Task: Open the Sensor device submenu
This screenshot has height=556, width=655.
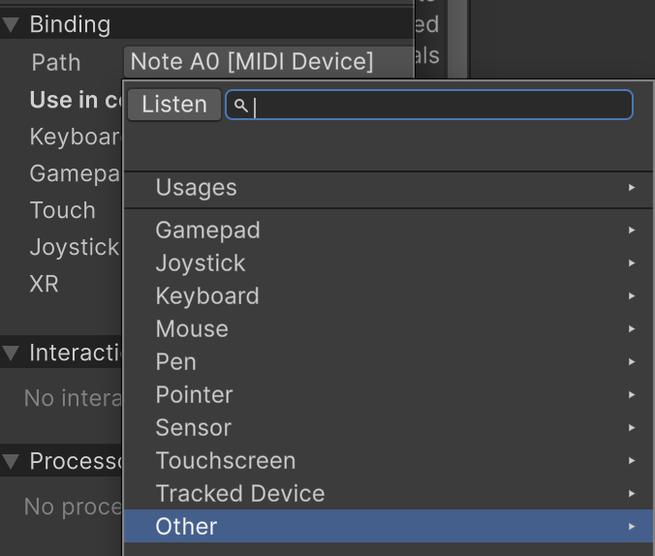Action: coord(194,428)
